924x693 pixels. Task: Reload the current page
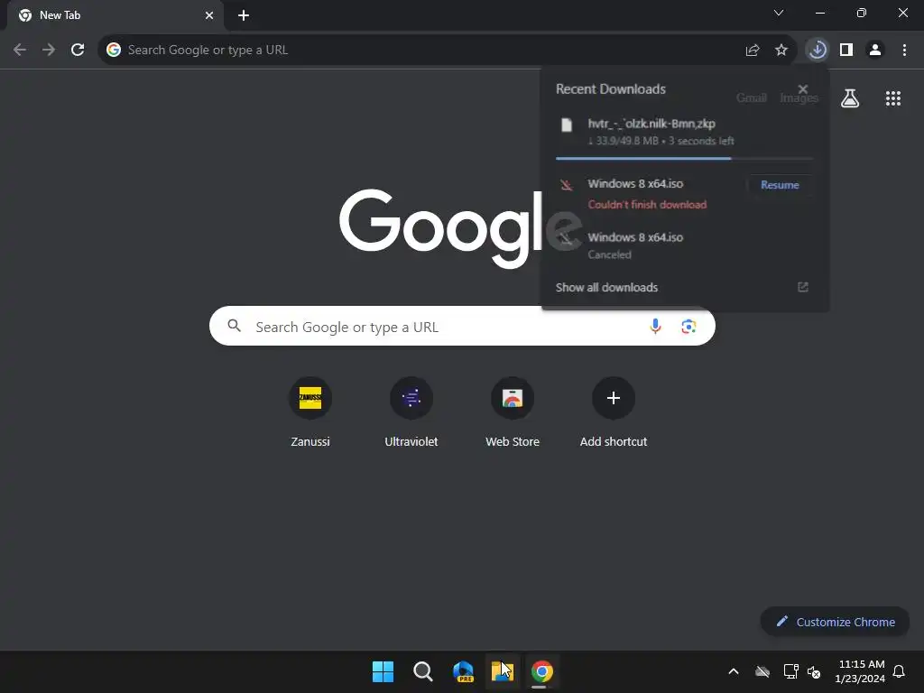(78, 51)
